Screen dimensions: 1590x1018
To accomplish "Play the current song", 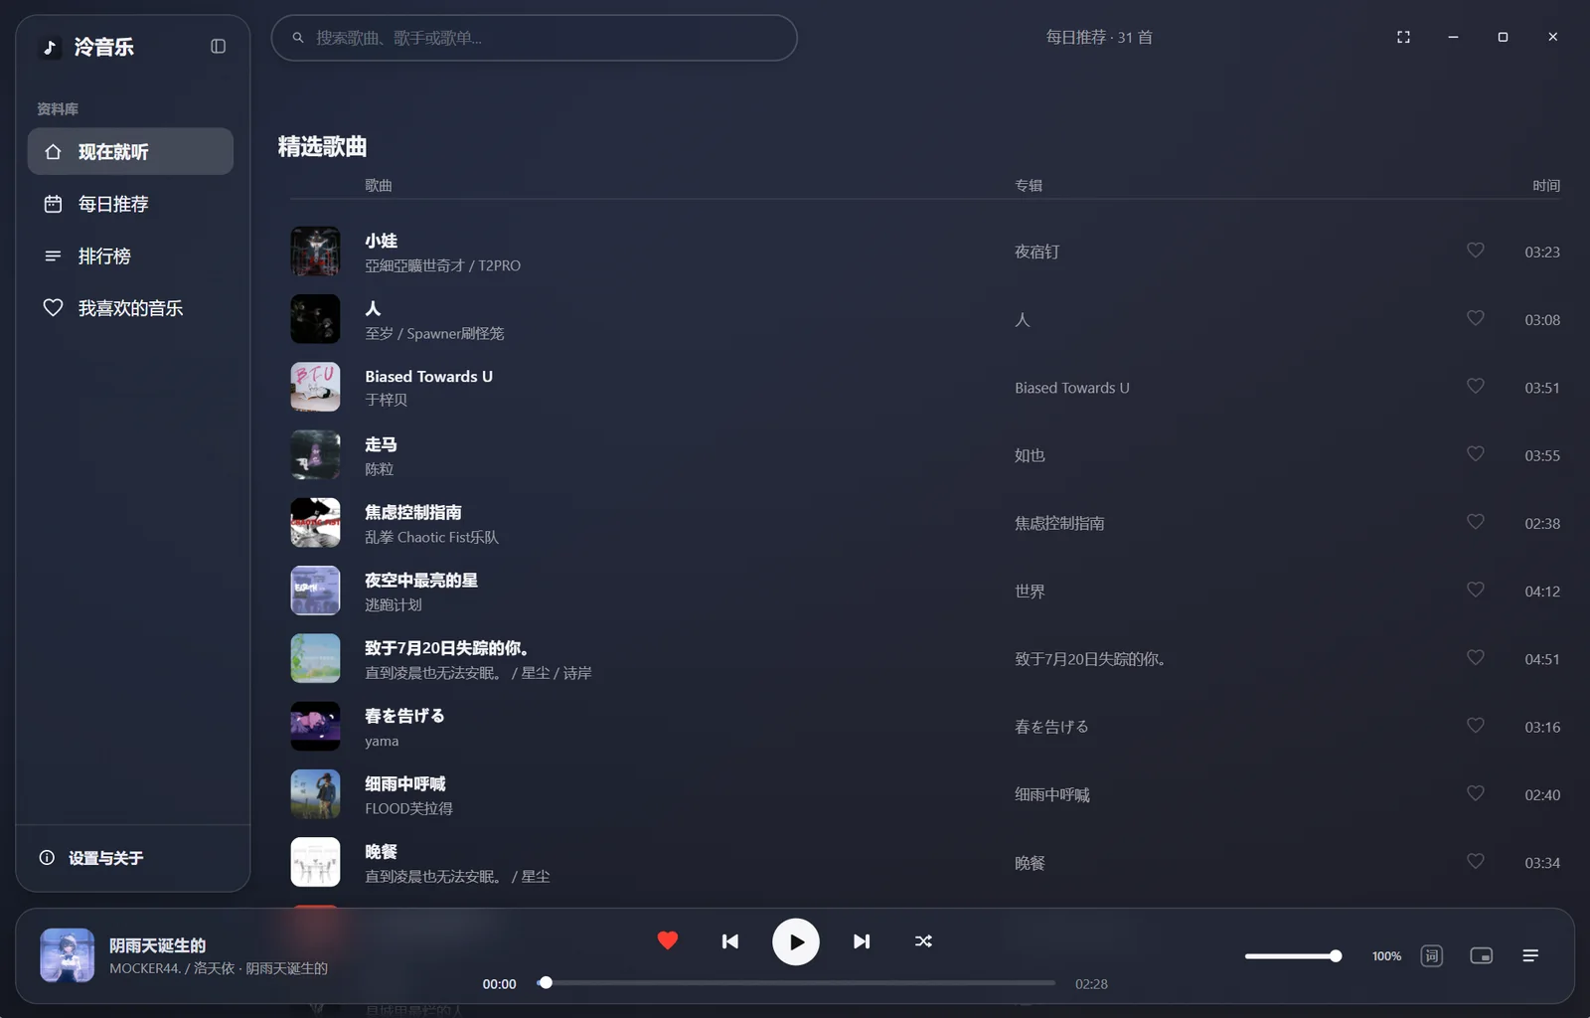I will pos(796,941).
